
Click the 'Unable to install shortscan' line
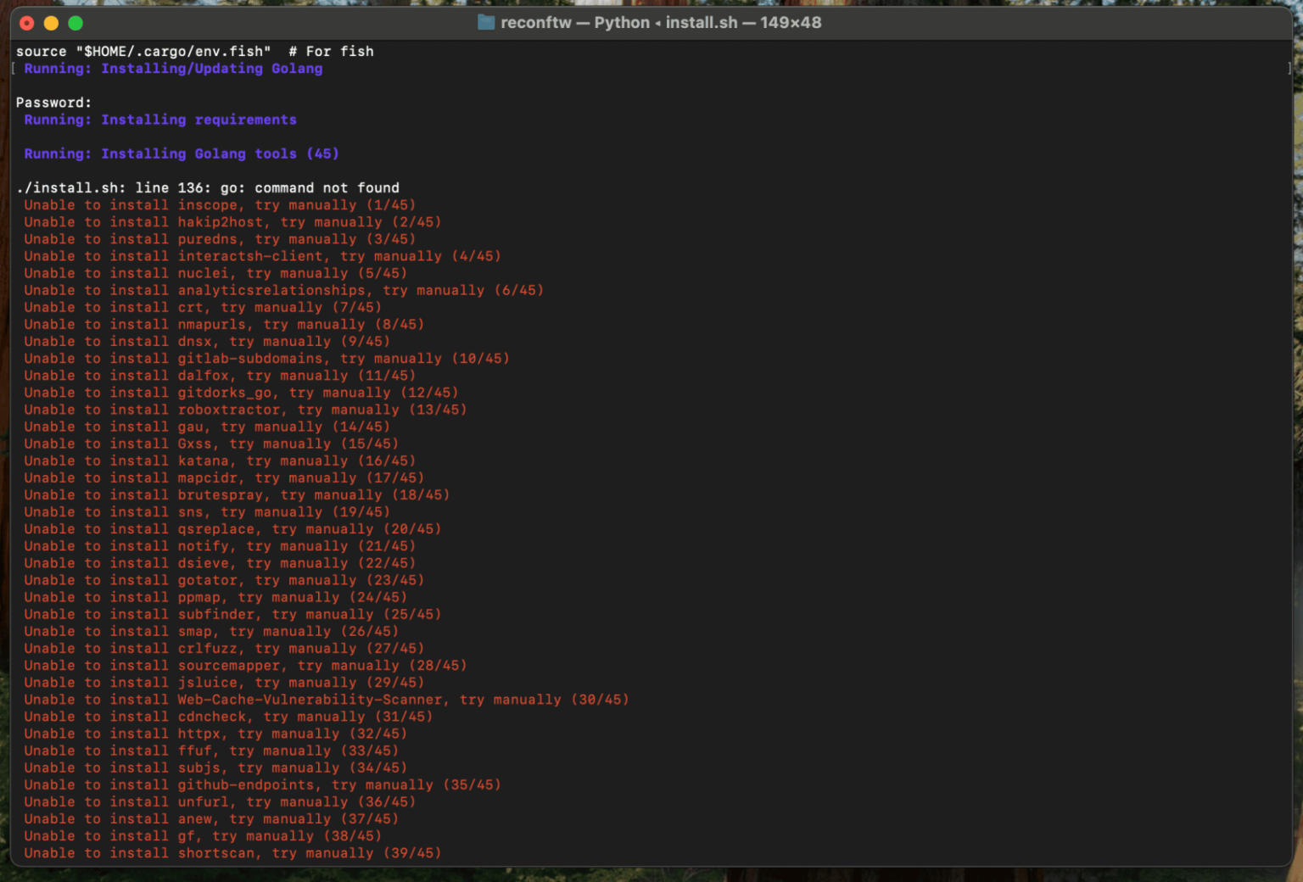tap(232, 853)
